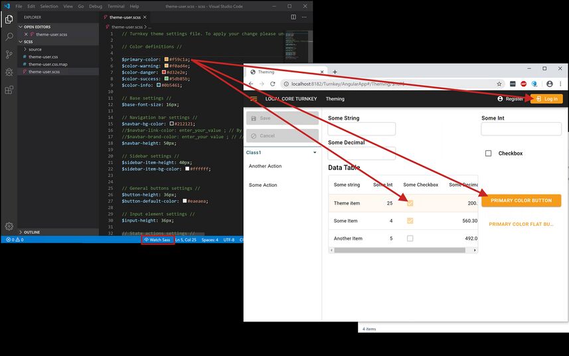Open the Extensions view
The width and height of the screenshot is (569, 356).
(9, 90)
